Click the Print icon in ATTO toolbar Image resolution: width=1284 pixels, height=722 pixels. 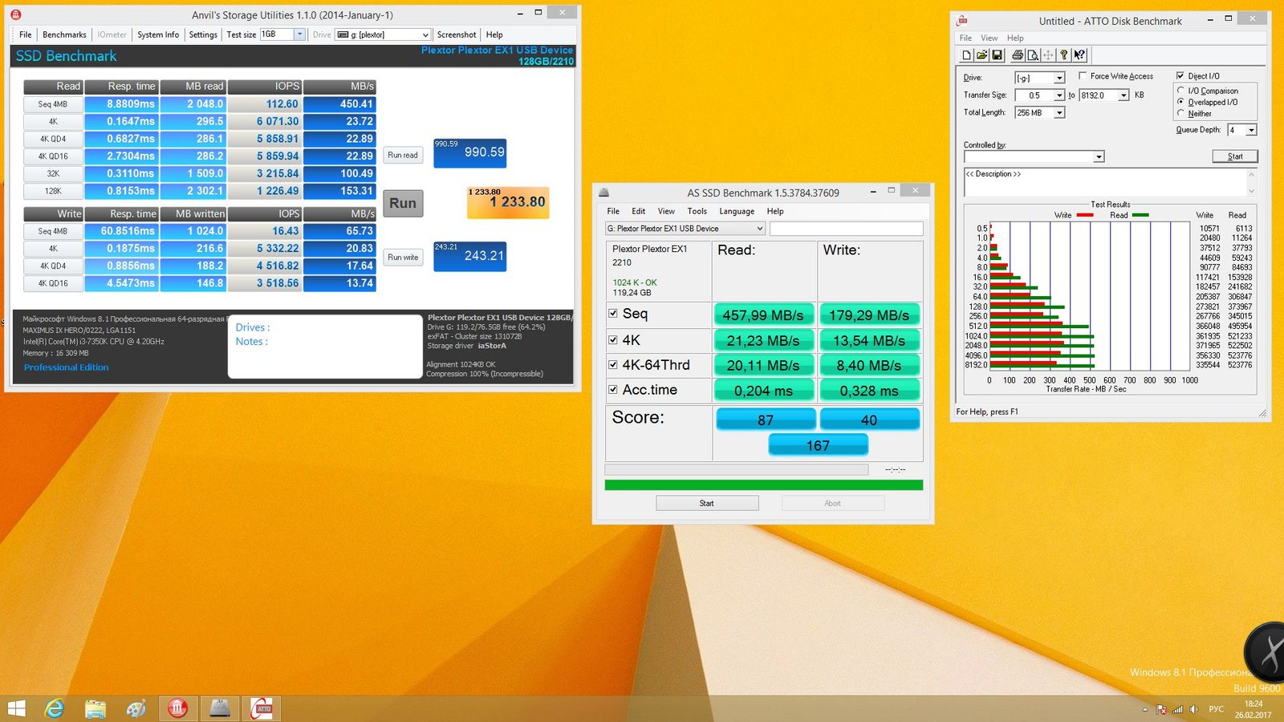[x=1018, y=55]
